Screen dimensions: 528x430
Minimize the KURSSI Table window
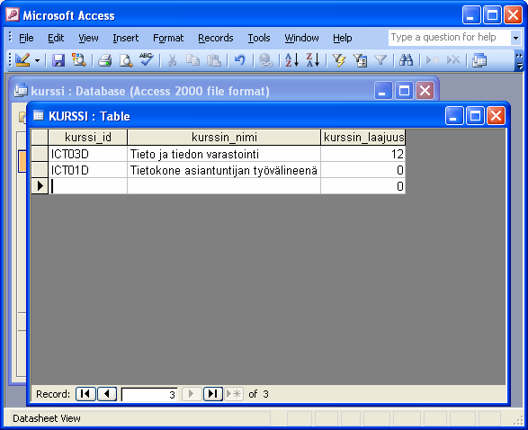click(454, 116)
